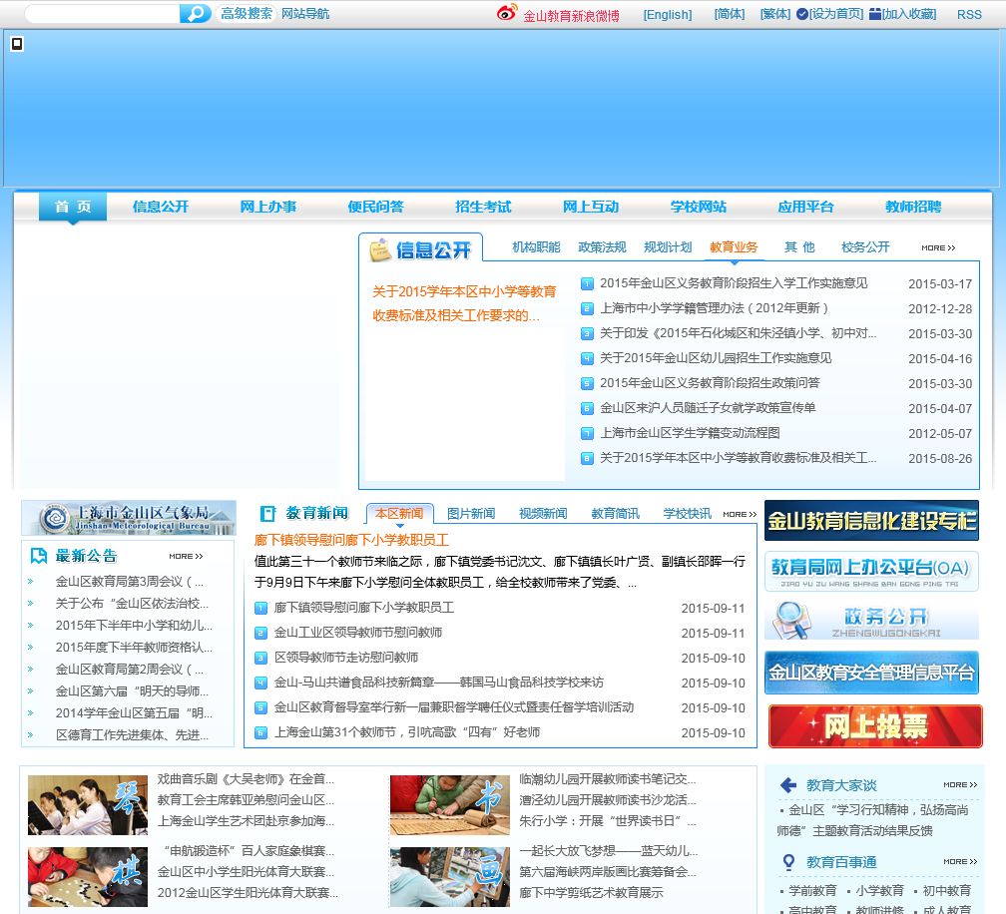Image resolution: width=1006 pixels, height=914 pixels.
Task: Click arrow bullet before 金山区教育局第3周会议
Action: 30,582
